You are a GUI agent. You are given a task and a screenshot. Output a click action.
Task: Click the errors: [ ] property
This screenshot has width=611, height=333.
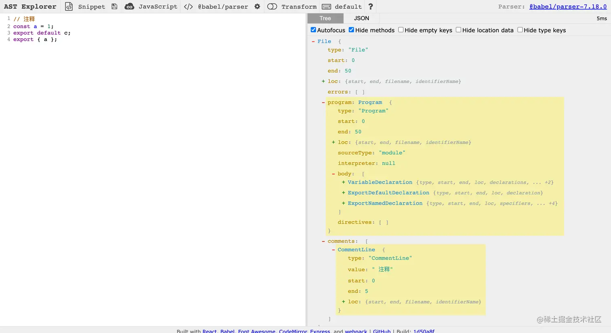coord(346,92)
